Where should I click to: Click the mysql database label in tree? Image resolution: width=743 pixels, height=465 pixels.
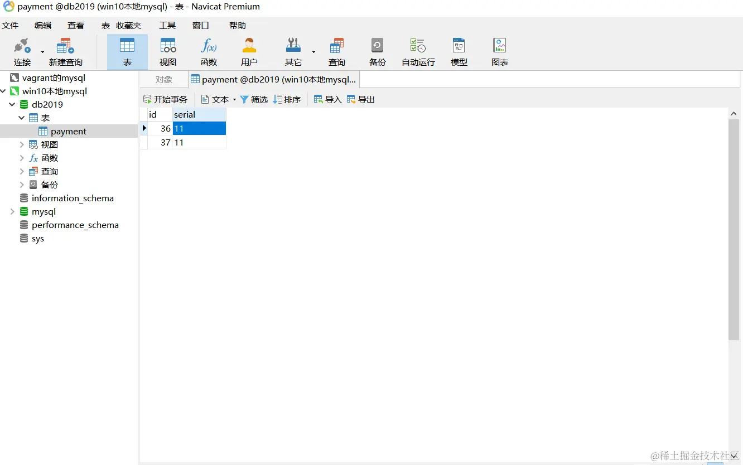(x=44, y=211)
